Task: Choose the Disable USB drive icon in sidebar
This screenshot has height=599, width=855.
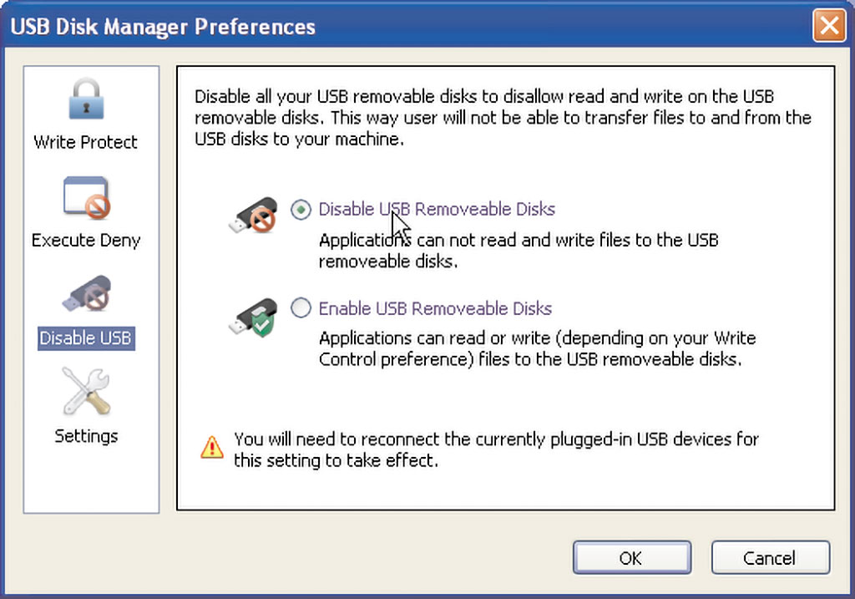Action: (x=87, y=294)
